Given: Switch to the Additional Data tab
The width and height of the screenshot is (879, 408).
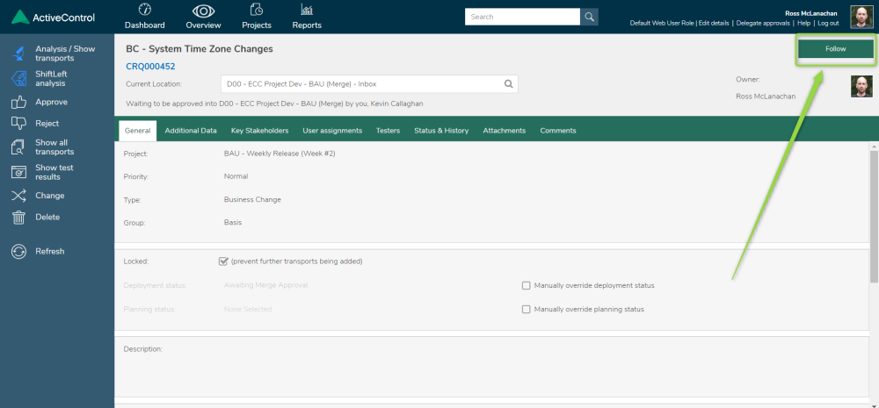Looking at the screenshot, I should [x=191, y=131].
